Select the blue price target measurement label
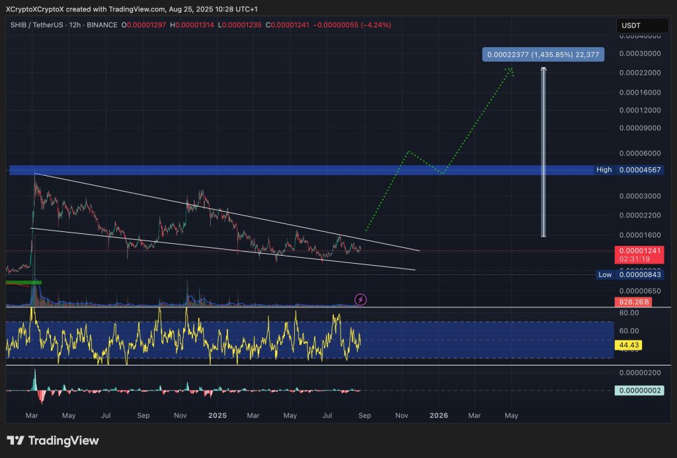Image resolution: width=677 pixels, height=458 pixels. pos(543,55)
